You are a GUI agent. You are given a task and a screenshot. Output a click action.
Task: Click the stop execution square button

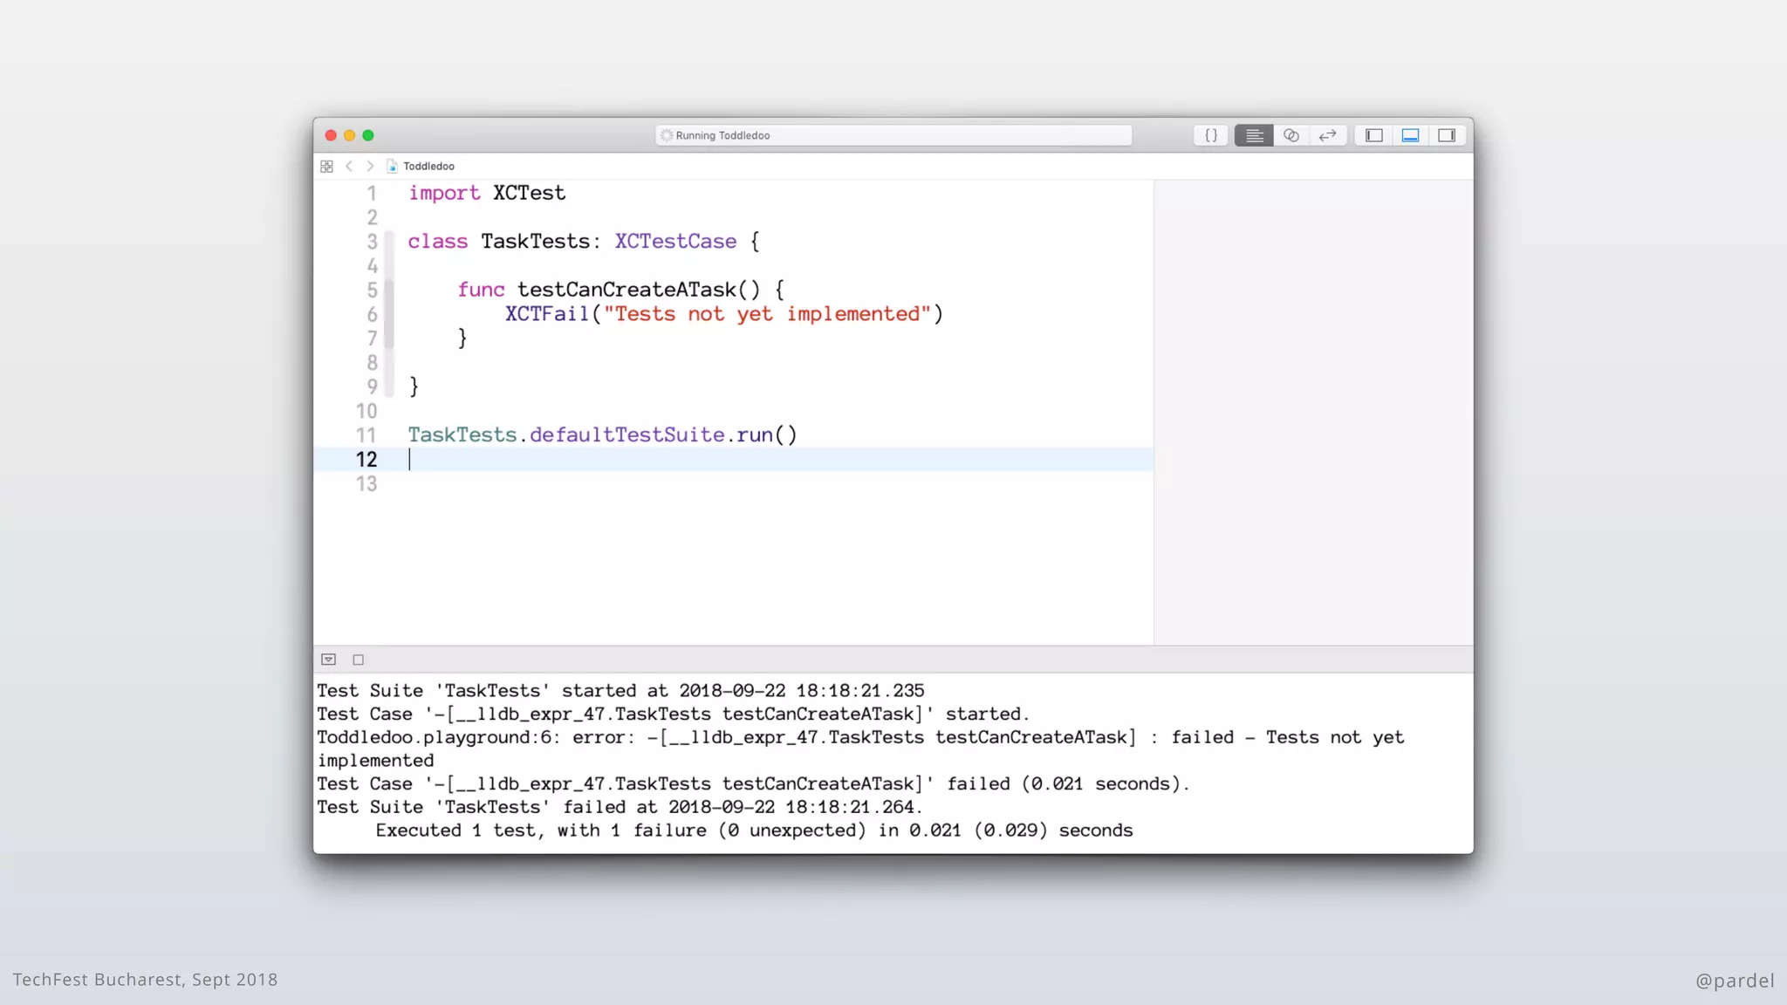coord(358,660)
